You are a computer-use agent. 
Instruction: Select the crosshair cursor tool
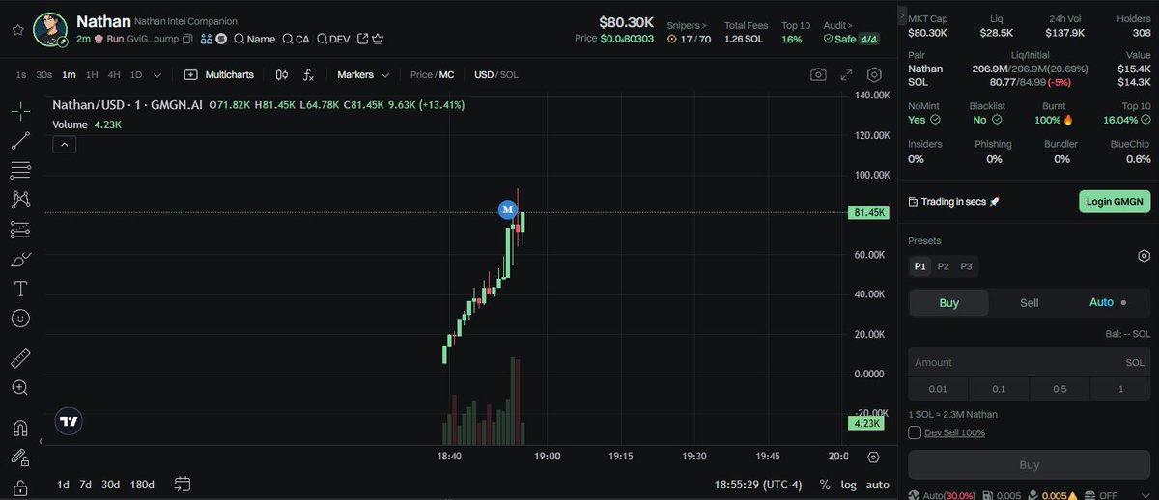20,112
